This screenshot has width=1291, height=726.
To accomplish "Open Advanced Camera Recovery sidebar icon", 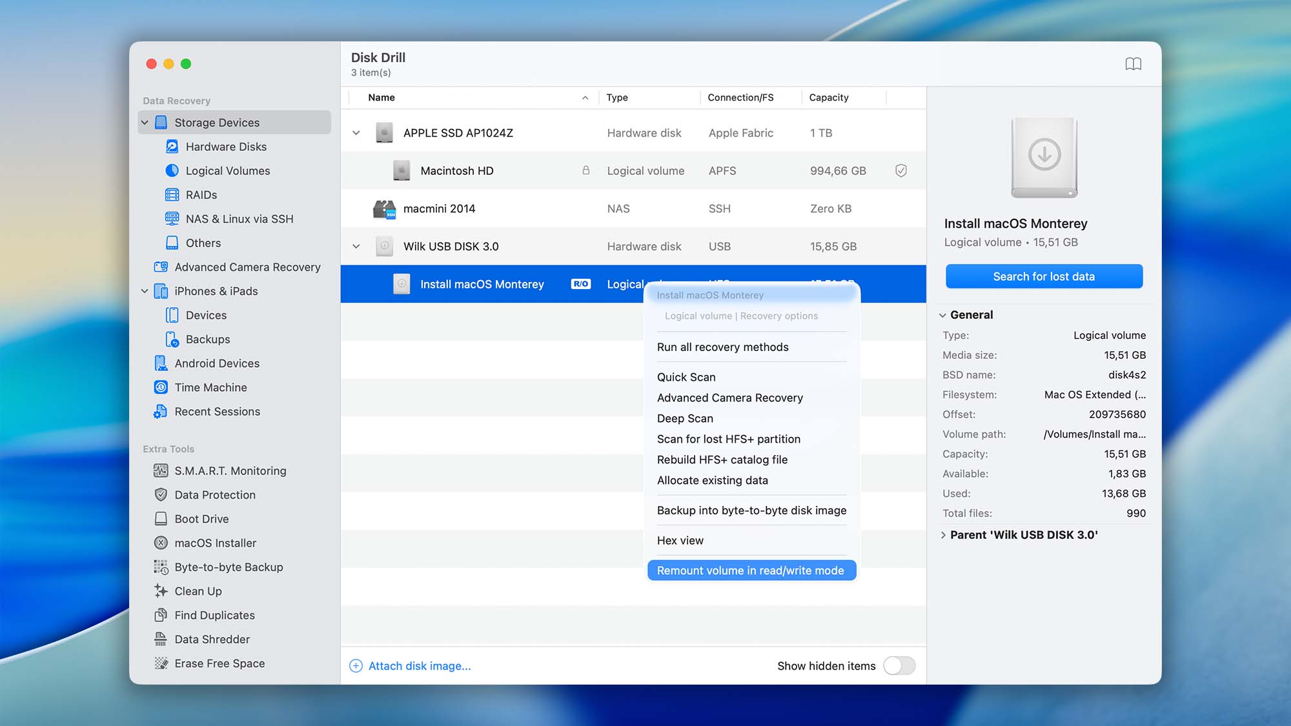I will 161,267.
